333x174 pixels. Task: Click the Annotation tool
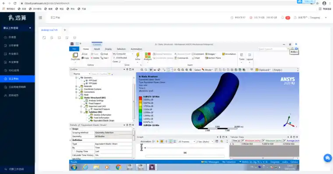tap(229, 54)
